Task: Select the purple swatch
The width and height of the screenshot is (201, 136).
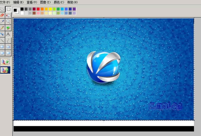Action: click(74, 9)
